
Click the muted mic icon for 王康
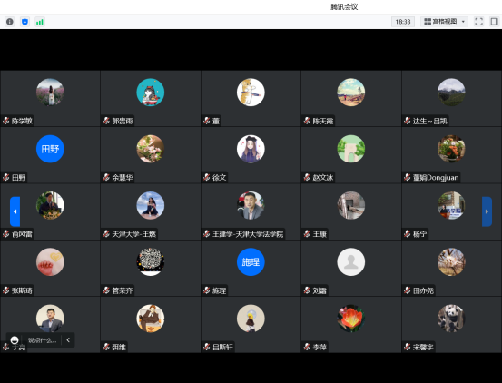click(307, 234)
